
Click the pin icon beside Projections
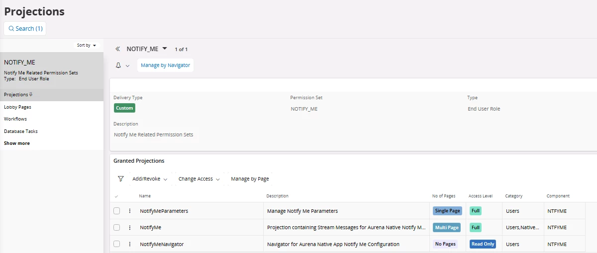tap(31, 94)
